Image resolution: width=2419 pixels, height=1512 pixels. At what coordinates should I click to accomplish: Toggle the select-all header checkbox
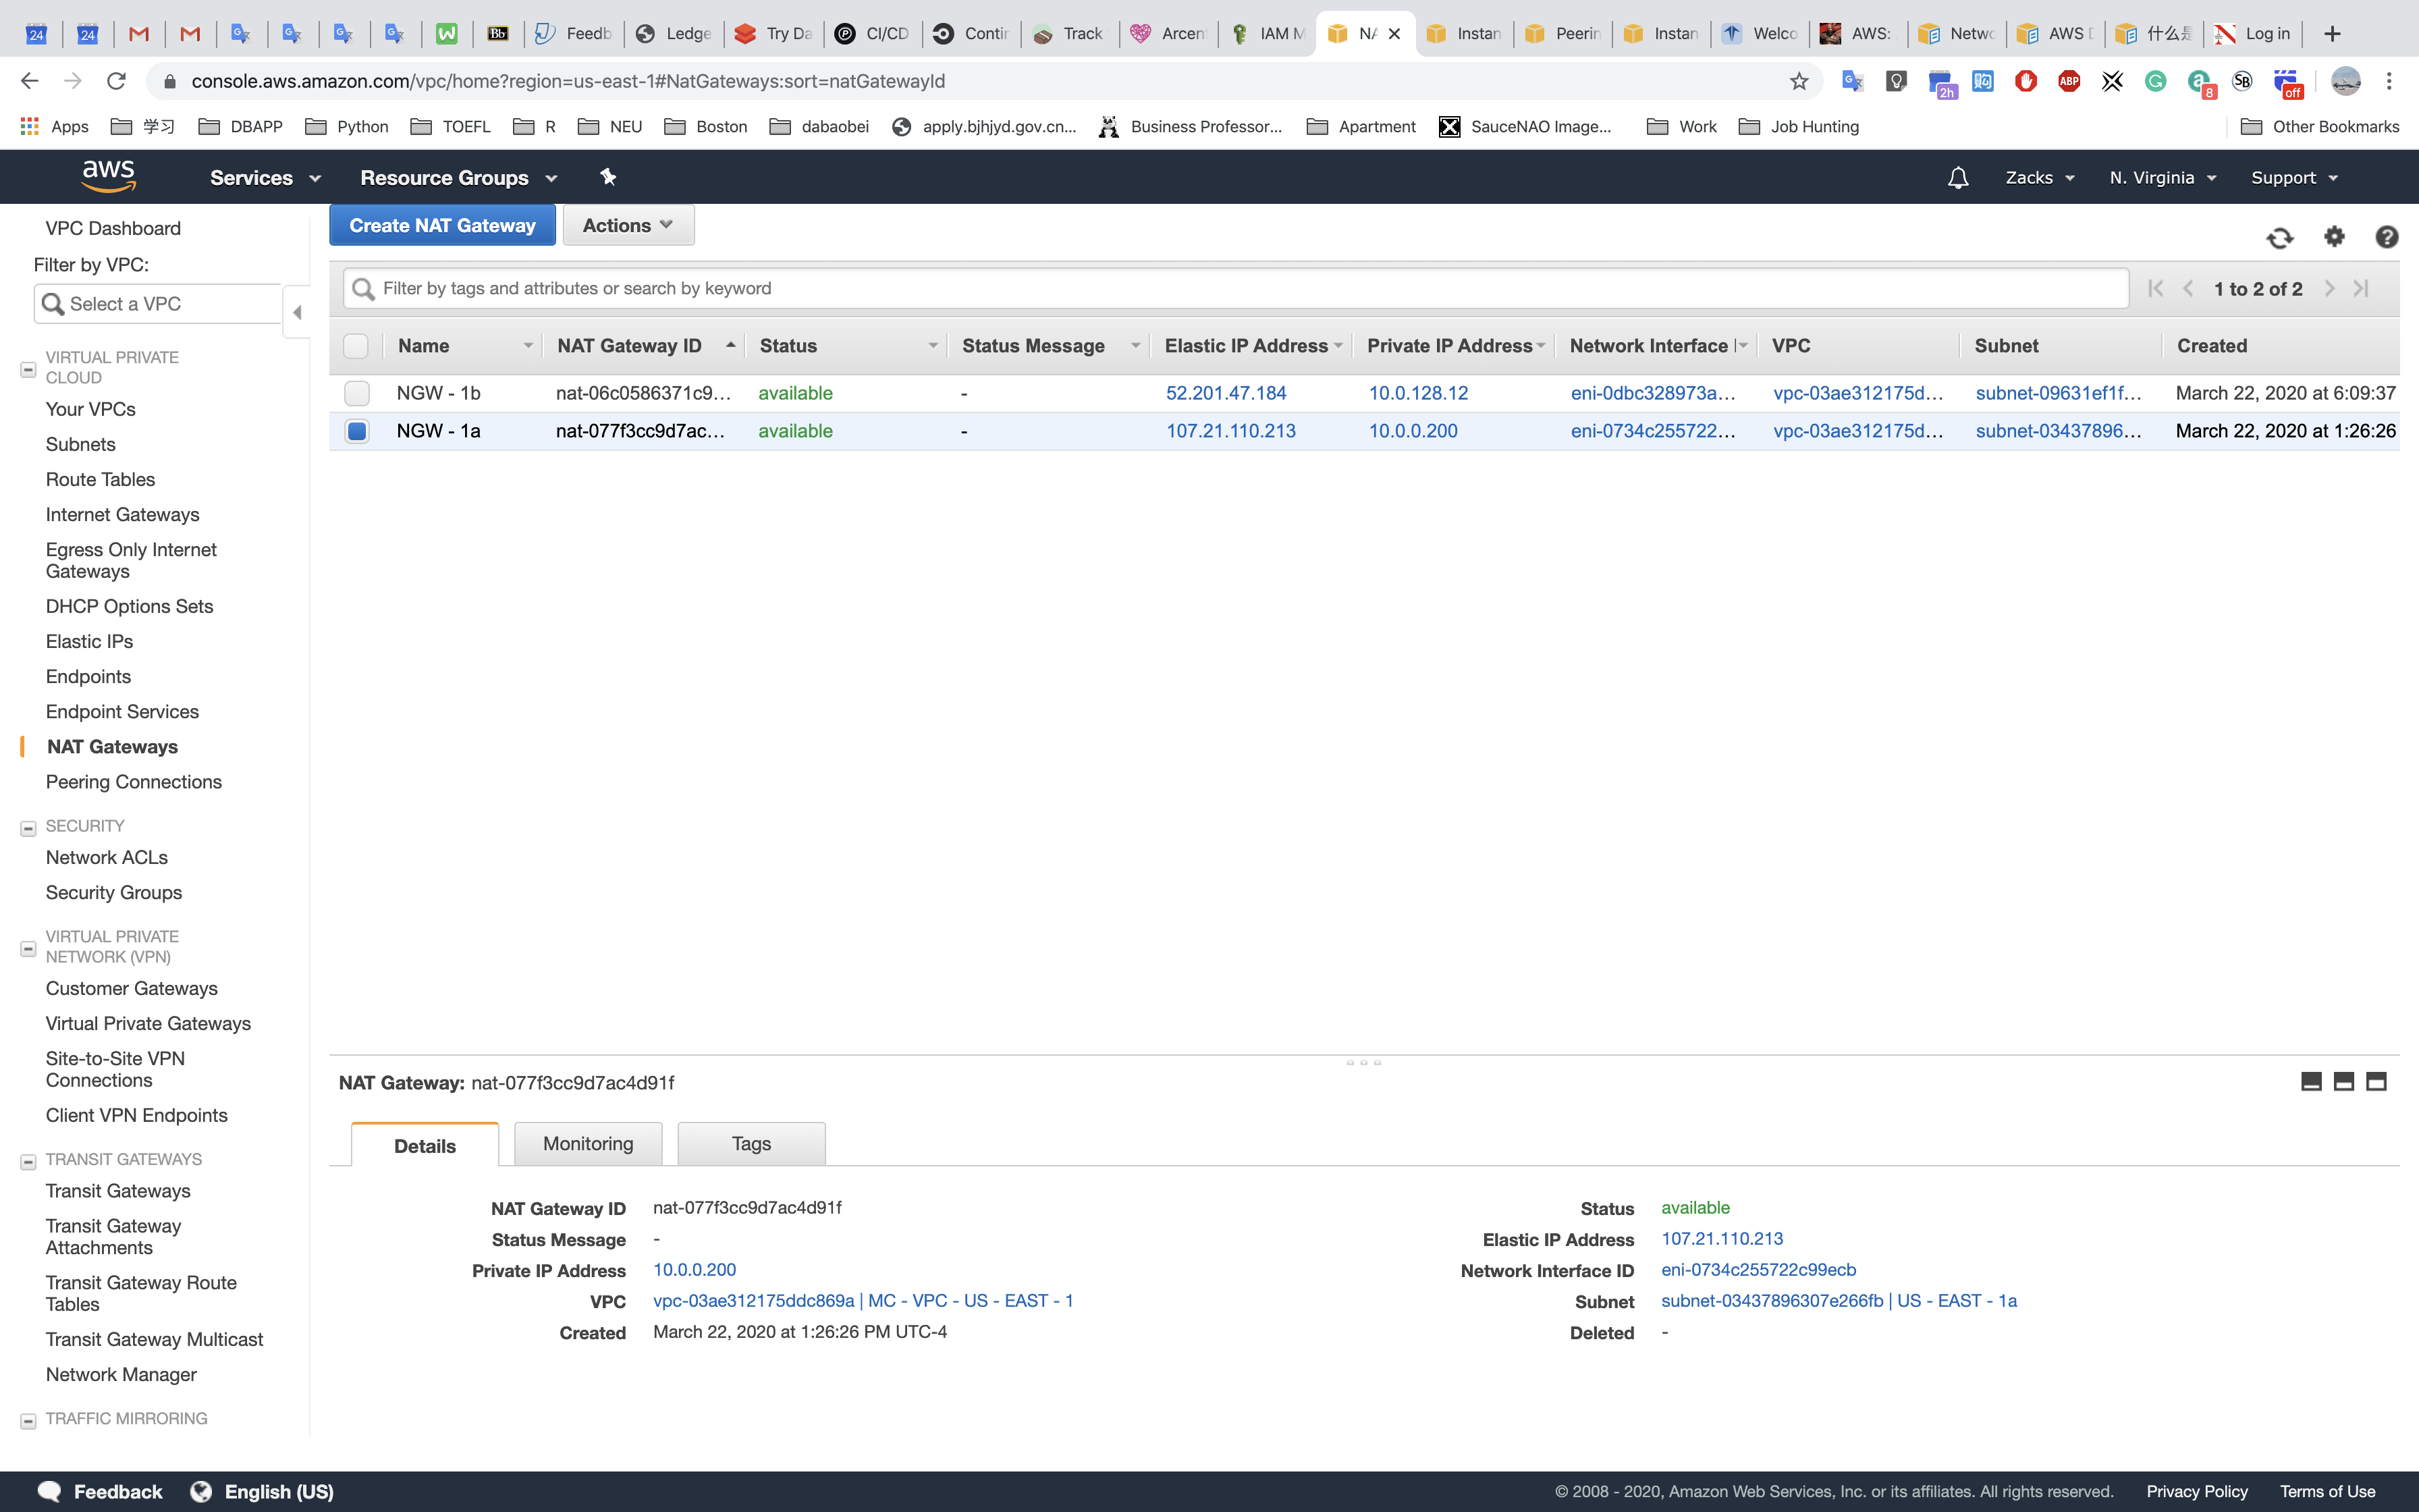point(356,346)
